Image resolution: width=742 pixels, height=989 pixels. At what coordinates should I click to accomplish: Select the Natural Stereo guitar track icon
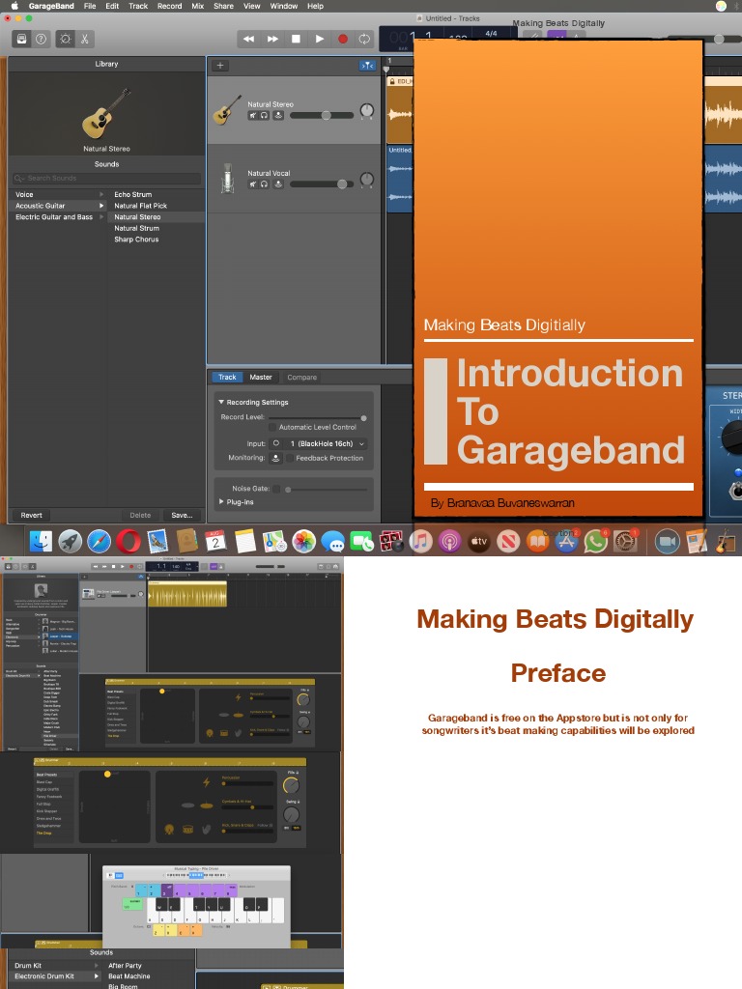[227, 109]
